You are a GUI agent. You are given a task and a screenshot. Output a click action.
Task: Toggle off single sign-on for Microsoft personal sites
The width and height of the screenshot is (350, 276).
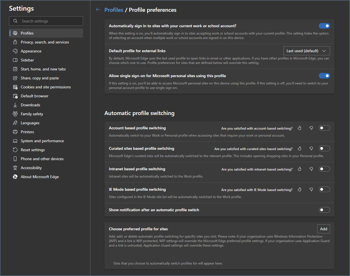(324, 76)
